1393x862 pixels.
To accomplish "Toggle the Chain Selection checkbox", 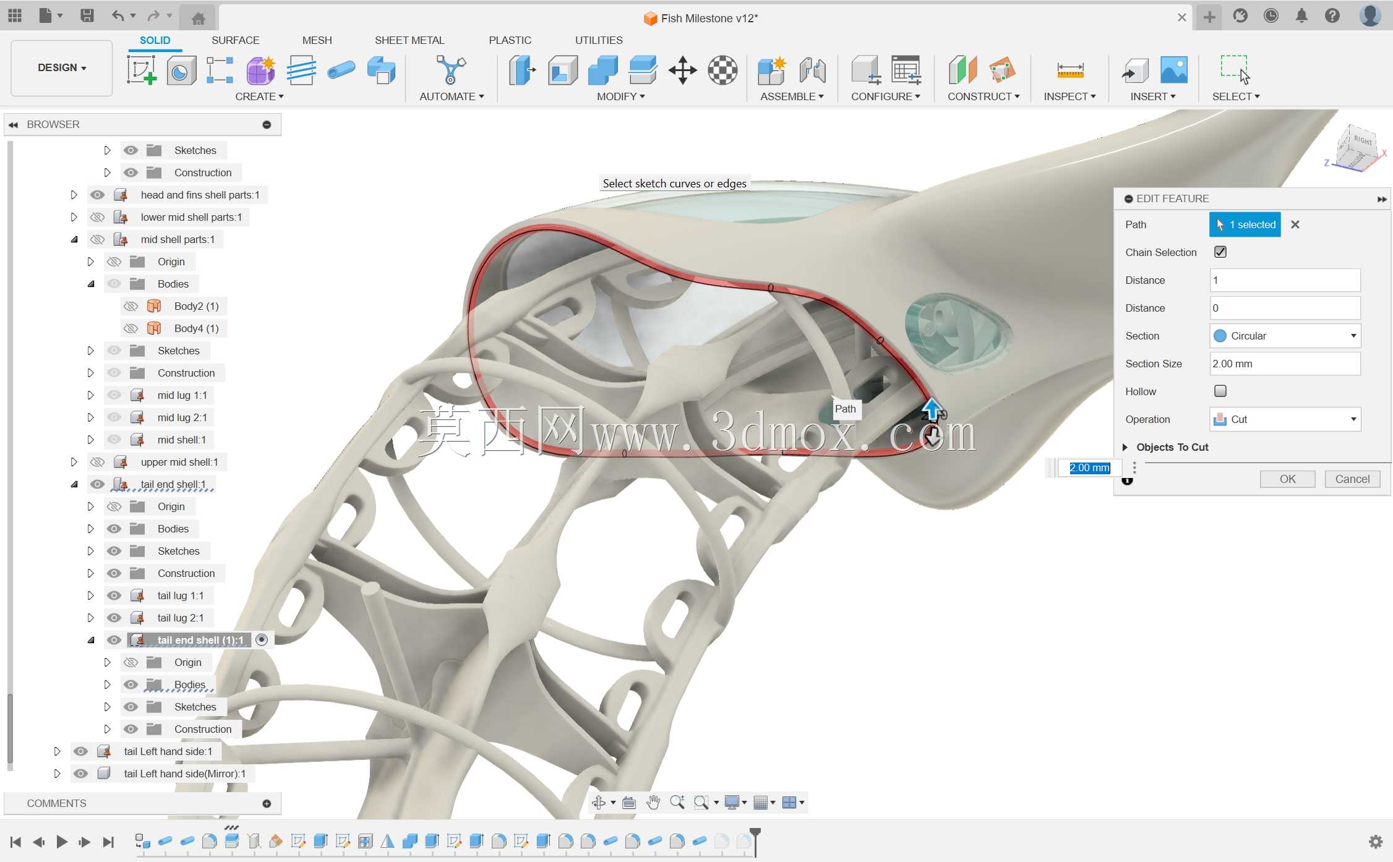I will [1220, 252].
